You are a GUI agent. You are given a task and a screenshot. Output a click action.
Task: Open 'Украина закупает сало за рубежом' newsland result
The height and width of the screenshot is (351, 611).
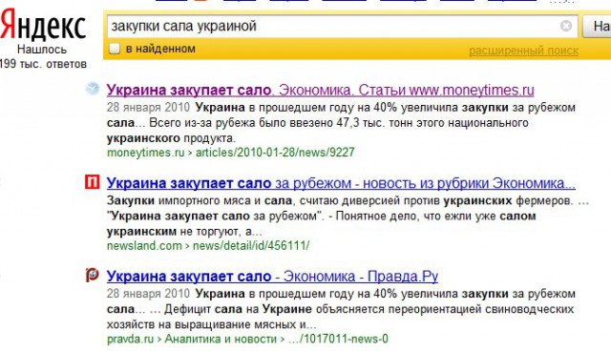[341, 183]
